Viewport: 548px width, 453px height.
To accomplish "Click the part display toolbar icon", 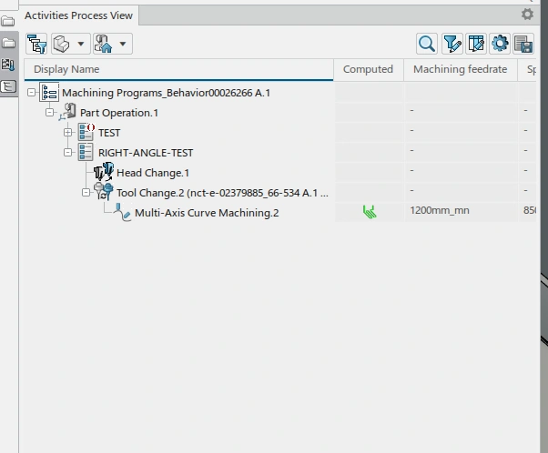I will click(x=62, y=44).
